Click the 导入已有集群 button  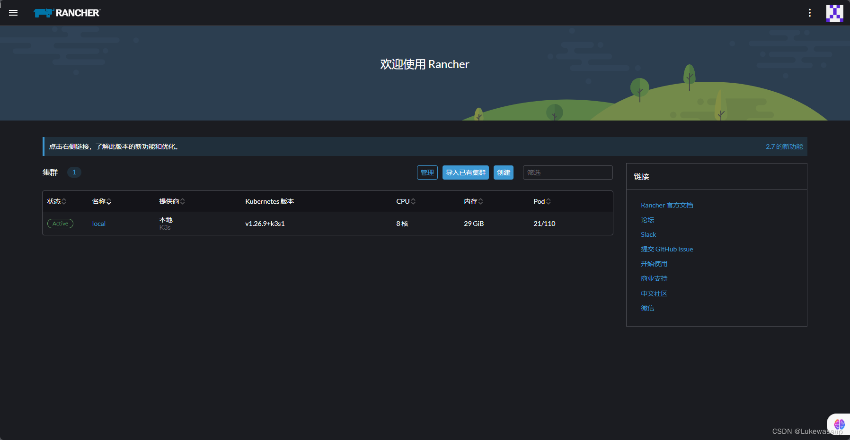[466, 173]
